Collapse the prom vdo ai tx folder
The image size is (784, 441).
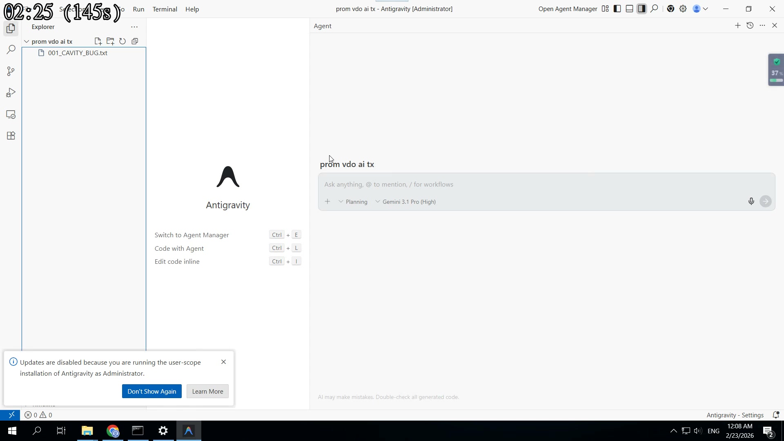click(26, 41)
